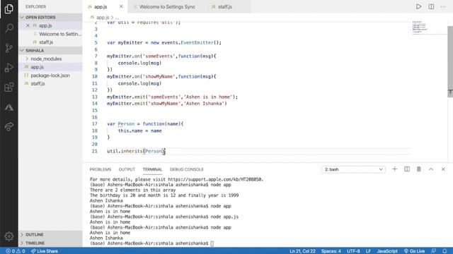The width and height of the screenshot is (453, 254).
Task: Expand the Outline section
Action: pyautogui.click(x=50, y=235)
